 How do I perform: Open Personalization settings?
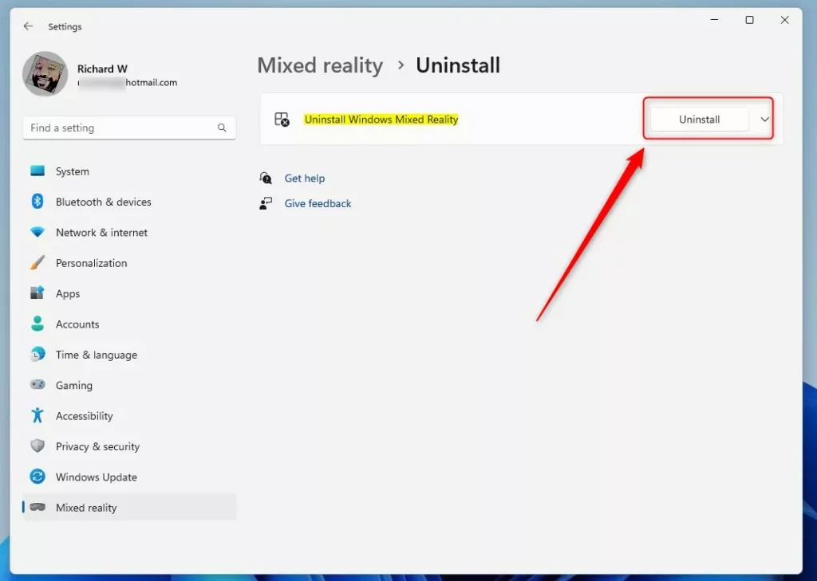(129, 263)
